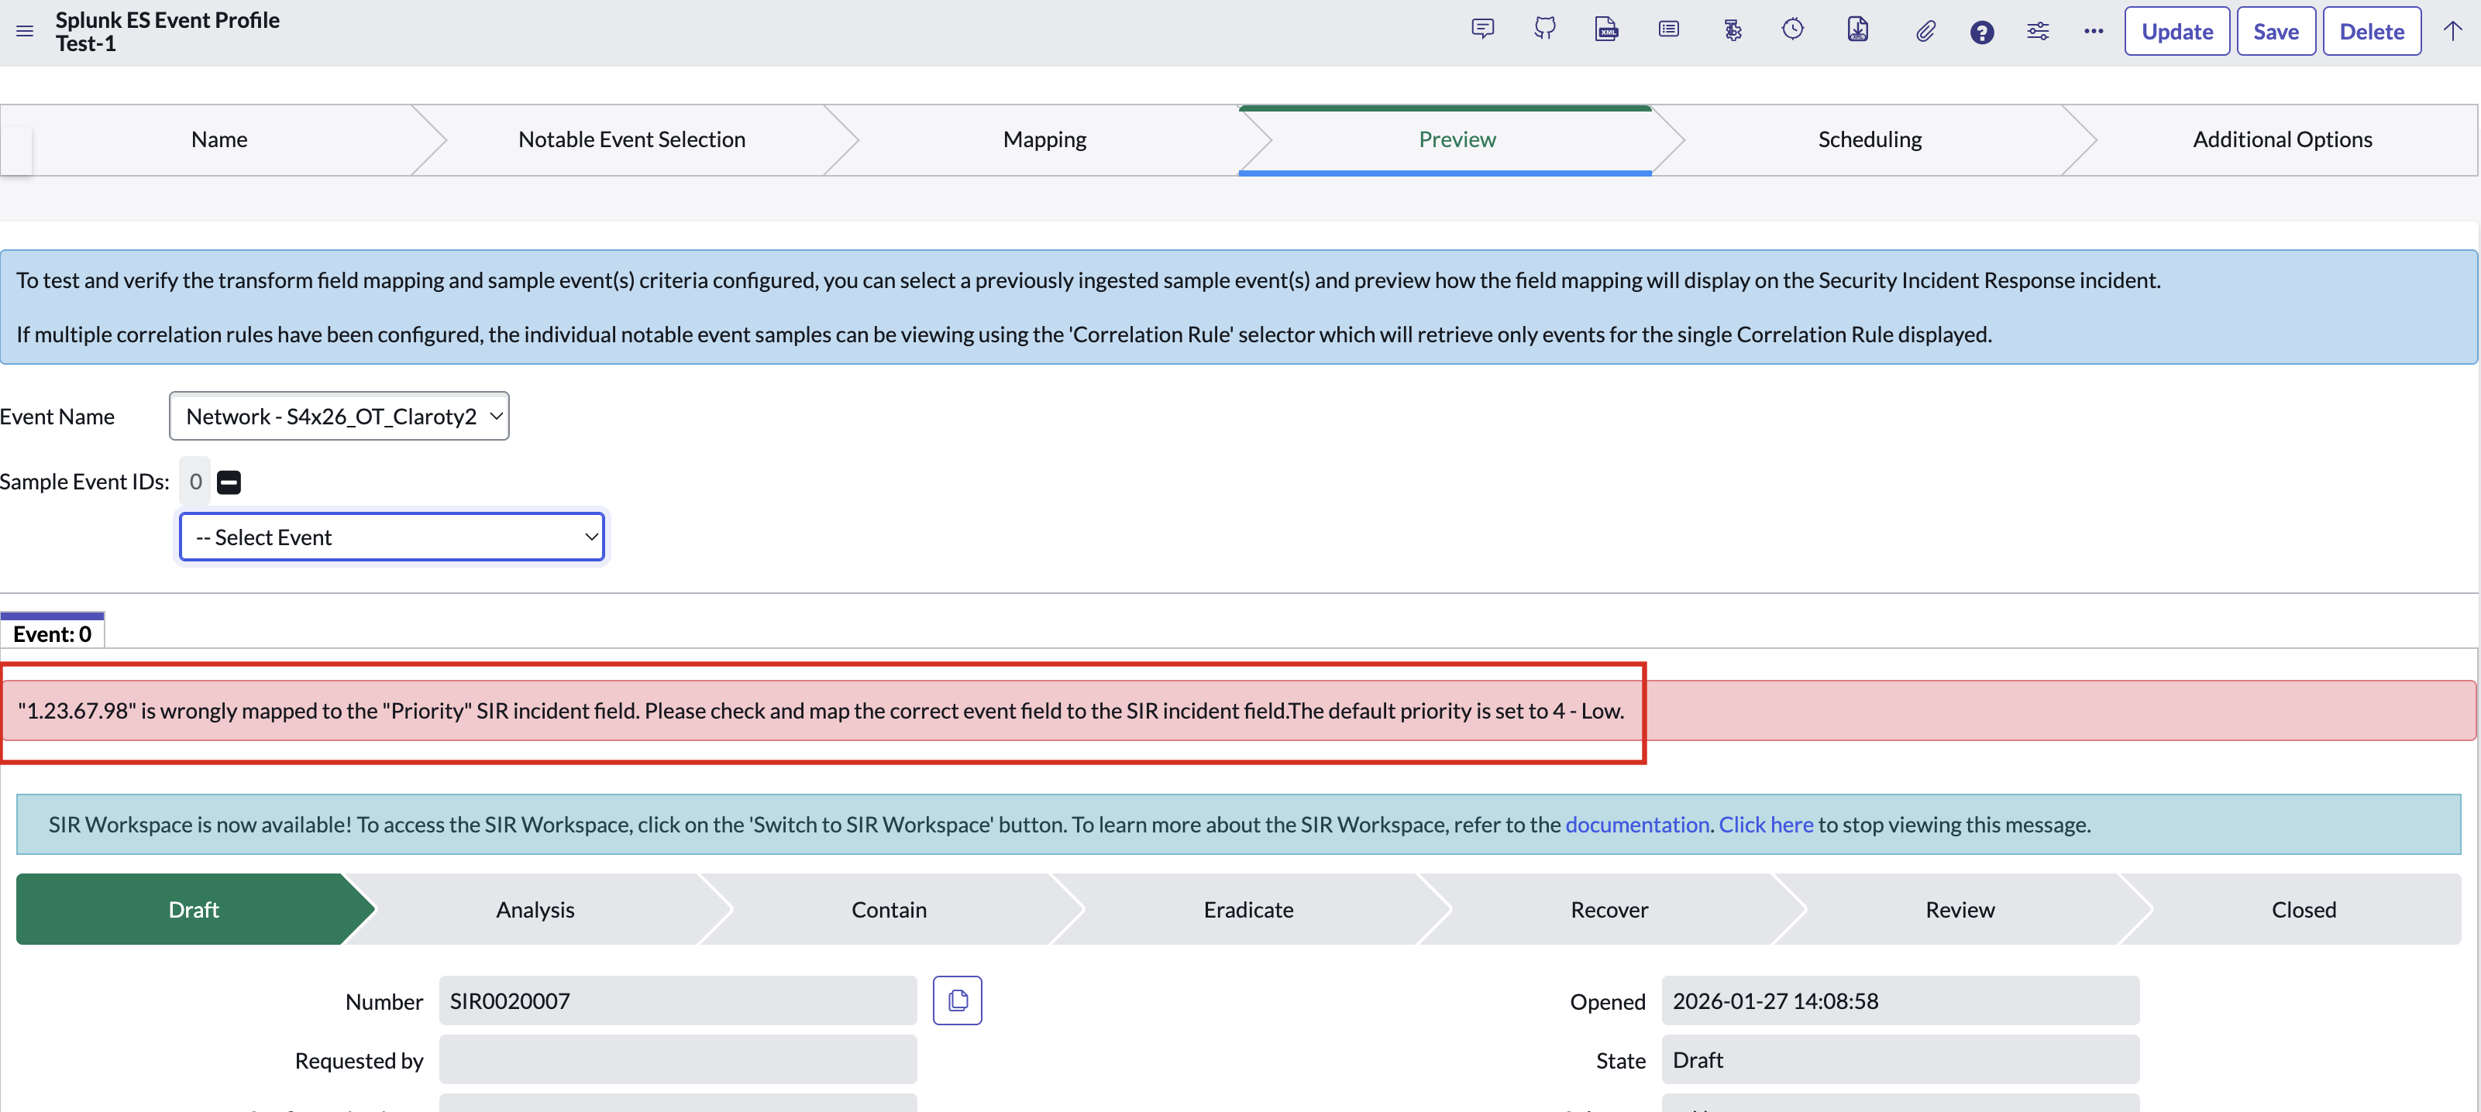
Task: Select the Preview step tab
Action: (x=1457, y=139)
